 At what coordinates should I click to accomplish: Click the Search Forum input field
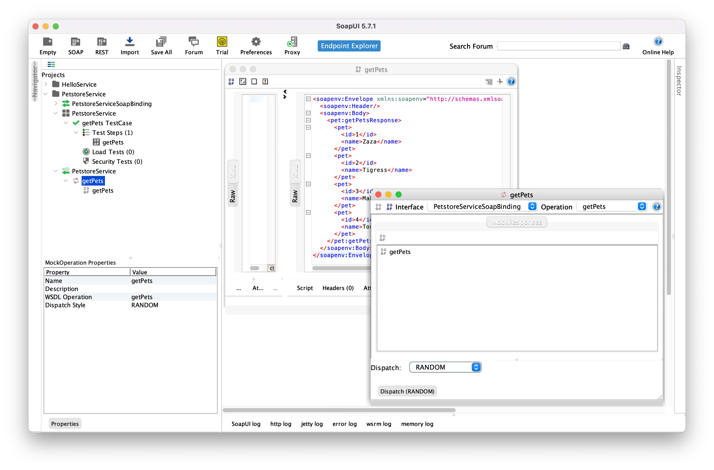tap(559, 46)
